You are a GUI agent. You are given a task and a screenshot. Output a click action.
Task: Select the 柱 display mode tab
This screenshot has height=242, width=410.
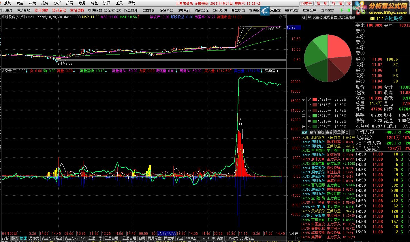pyautogui.click(x=304, y=17)
